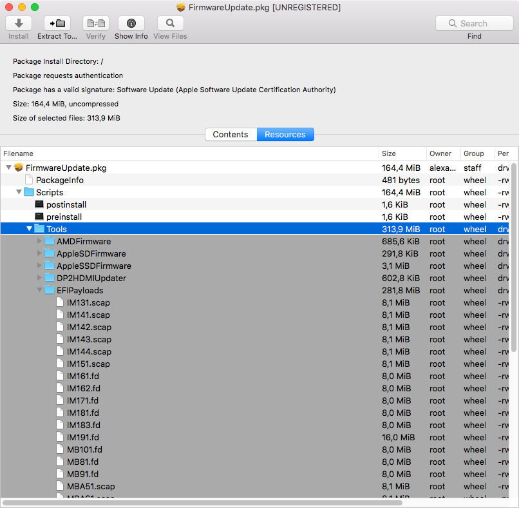Viewport: 519px width, 508px height.
Task: Click the EFIPayloads folder icon
Action: click(x=50, y=290)
